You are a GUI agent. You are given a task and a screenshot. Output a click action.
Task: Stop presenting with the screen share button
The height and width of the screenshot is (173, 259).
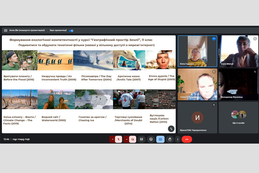click(160, 139)
